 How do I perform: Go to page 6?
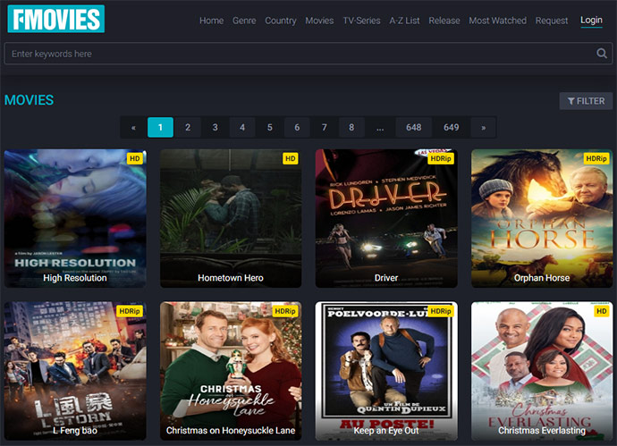[297, 128]
